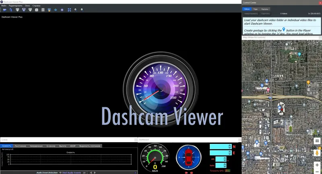
Task: Click the save-with-lock toolbar icon
Action: [49, 10]
